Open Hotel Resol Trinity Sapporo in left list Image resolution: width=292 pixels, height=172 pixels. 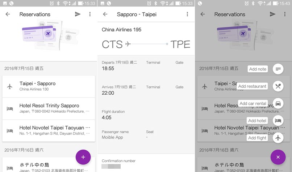pyautogui.click(x=49, y=108)
